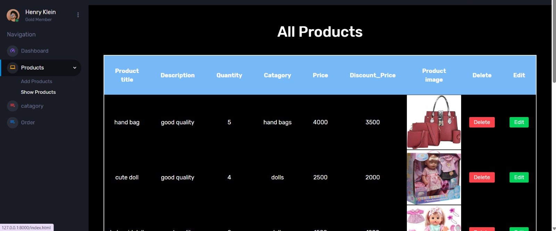Click the Discount_Price column header

(373, 75)
